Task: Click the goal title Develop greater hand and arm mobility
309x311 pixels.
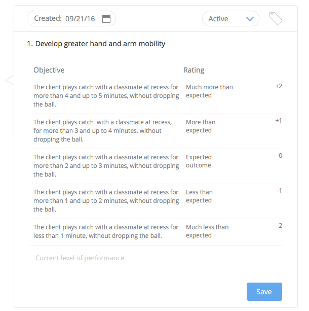Action: [x=100, y=44]
